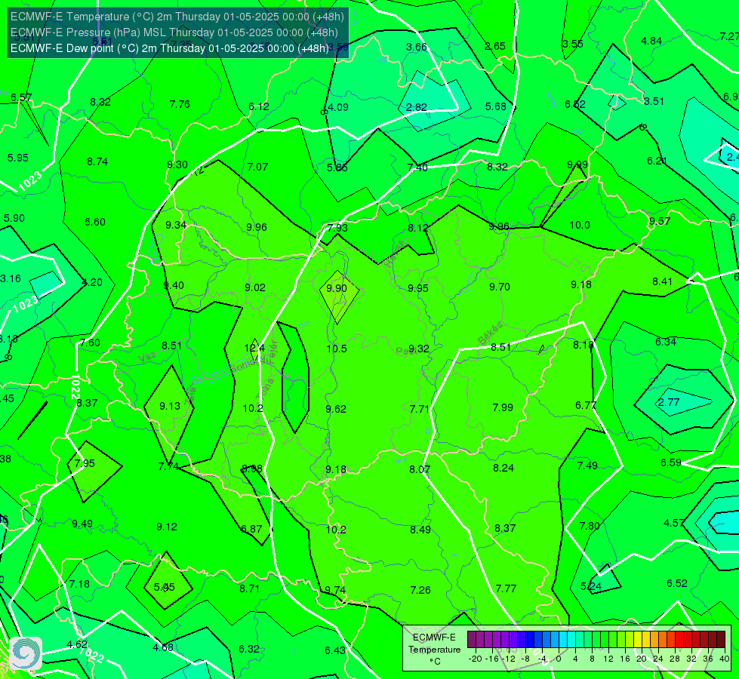739x679 pixels.
Task: Click the 8.71 temperature value
Action: click(x=249, y=588)
